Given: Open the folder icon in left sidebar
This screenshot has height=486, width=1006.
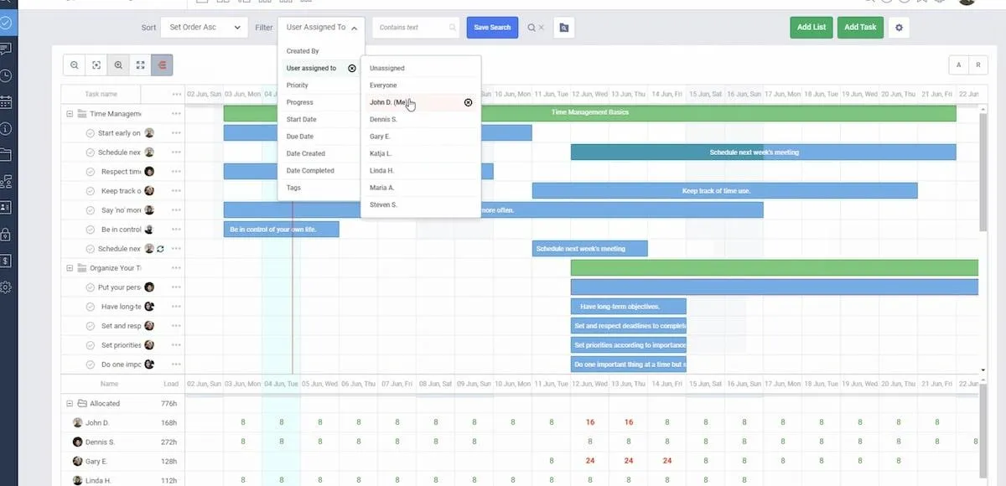Looking at the screenshot, I should click(x=6, y=154).
